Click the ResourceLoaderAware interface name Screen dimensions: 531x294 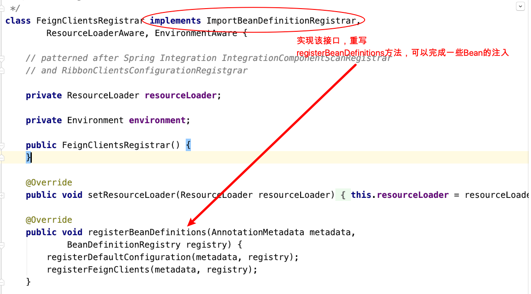(x=95, y=33)
